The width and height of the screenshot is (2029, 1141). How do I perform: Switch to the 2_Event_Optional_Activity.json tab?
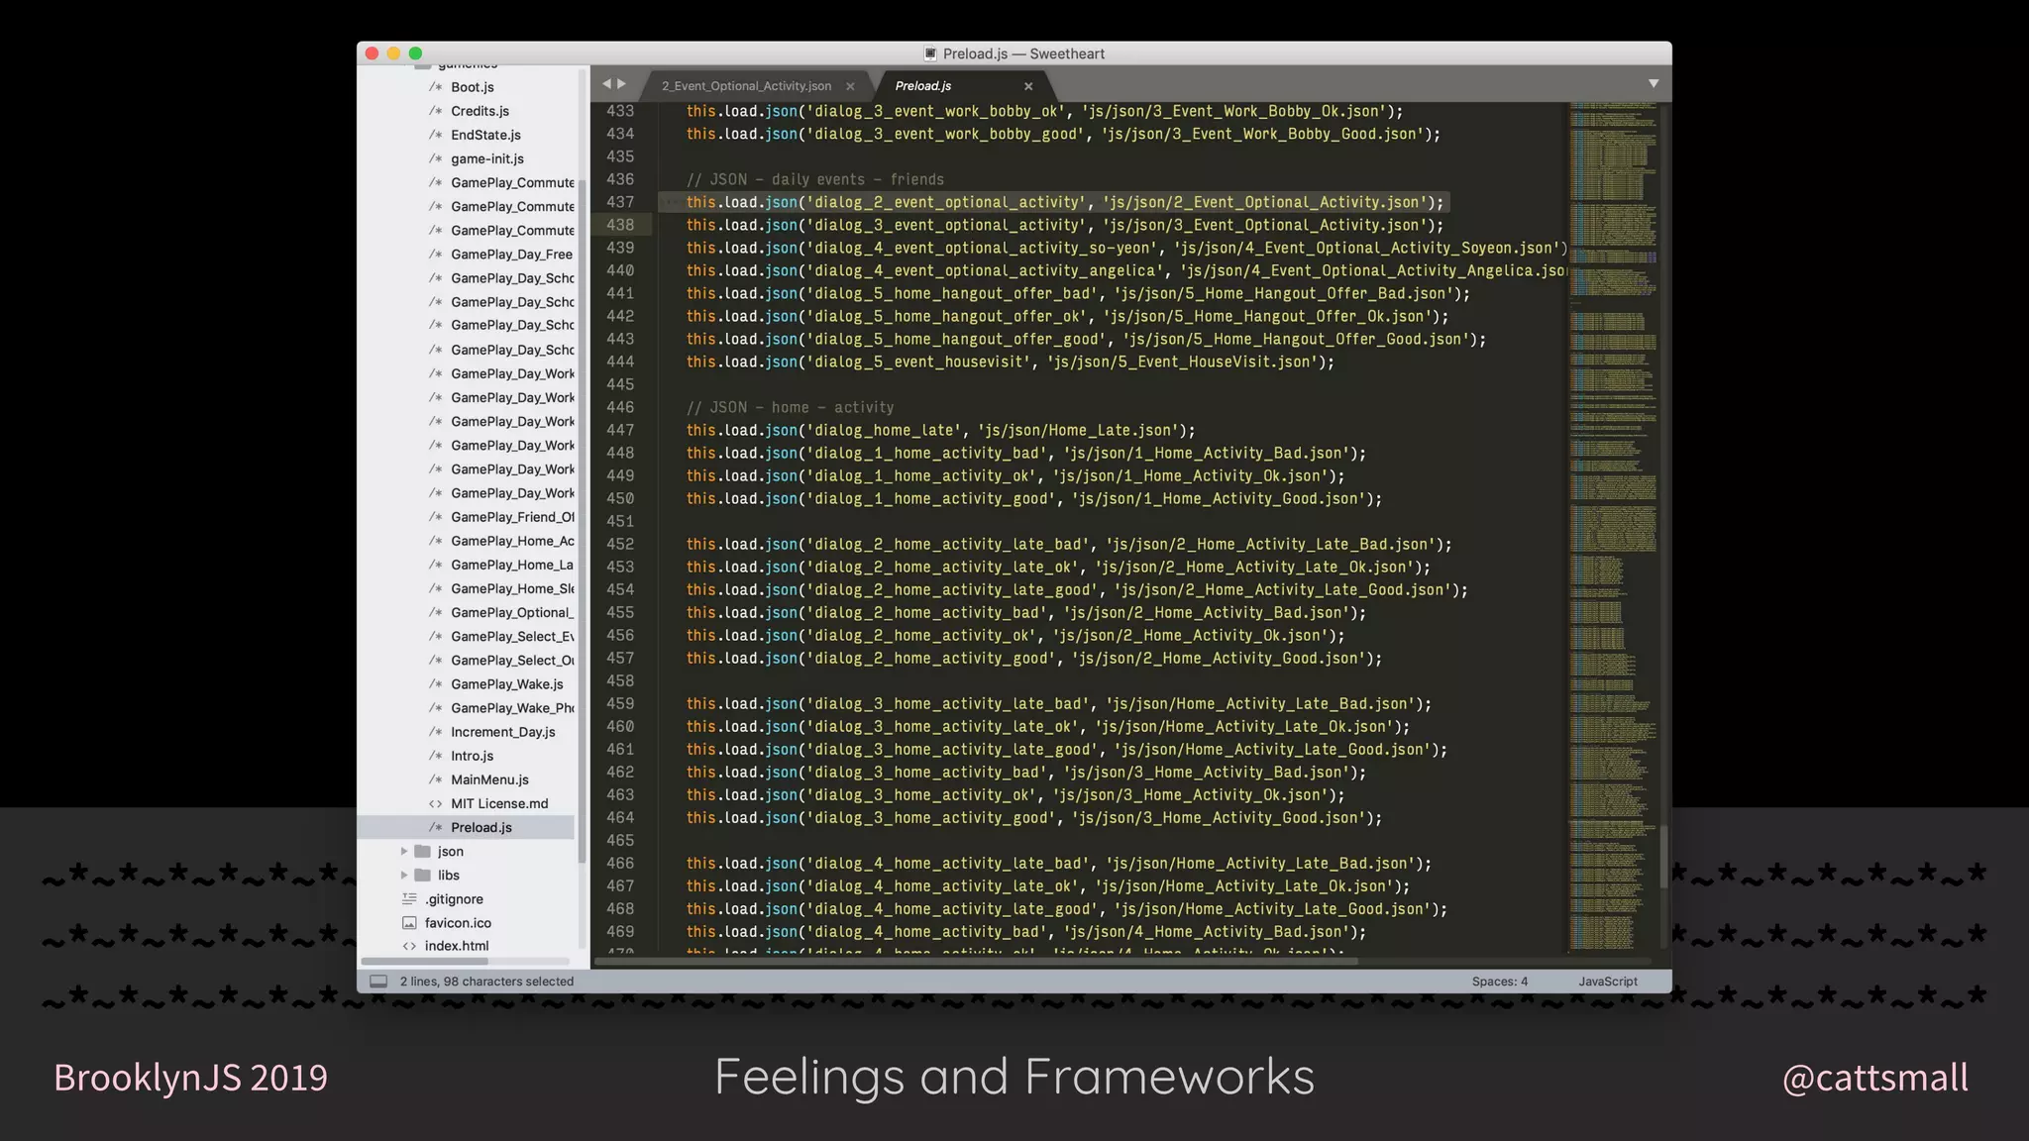[x=746, y=86]
